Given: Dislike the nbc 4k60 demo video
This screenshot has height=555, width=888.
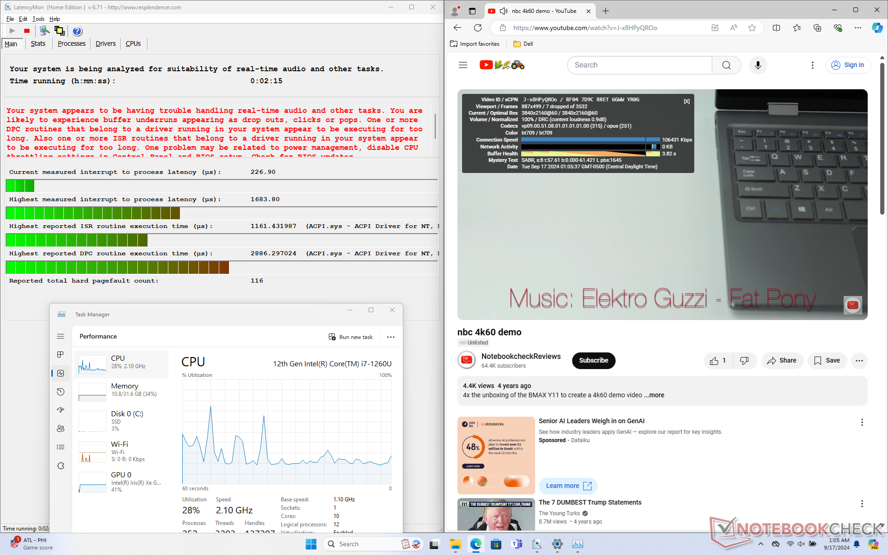Looking at the screenshot, I should pos(744,361).
